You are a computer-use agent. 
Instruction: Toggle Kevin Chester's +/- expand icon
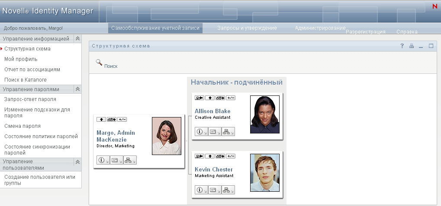[231, 156]
